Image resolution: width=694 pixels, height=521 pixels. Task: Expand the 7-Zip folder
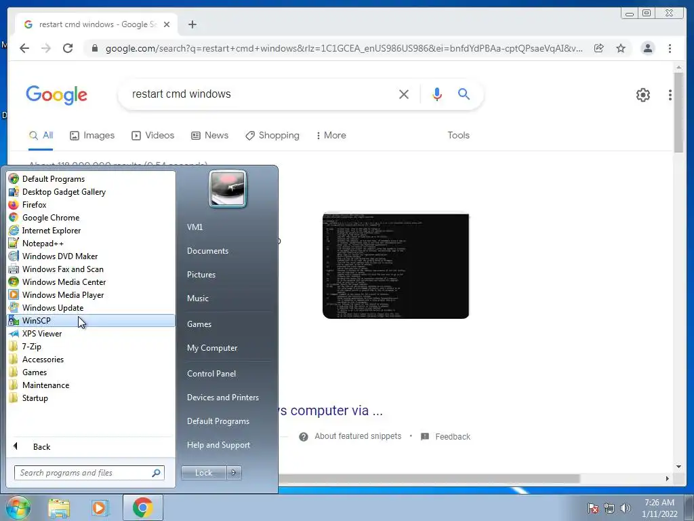tap(91, 347)
